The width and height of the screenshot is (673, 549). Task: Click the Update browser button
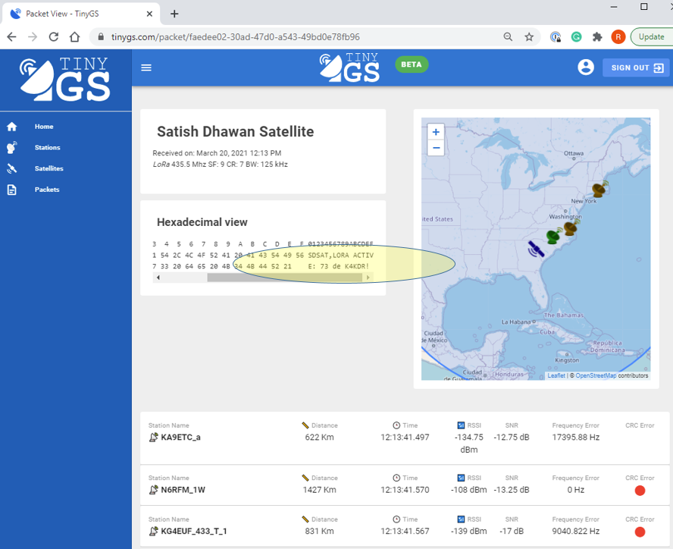[x=652, y=37]
